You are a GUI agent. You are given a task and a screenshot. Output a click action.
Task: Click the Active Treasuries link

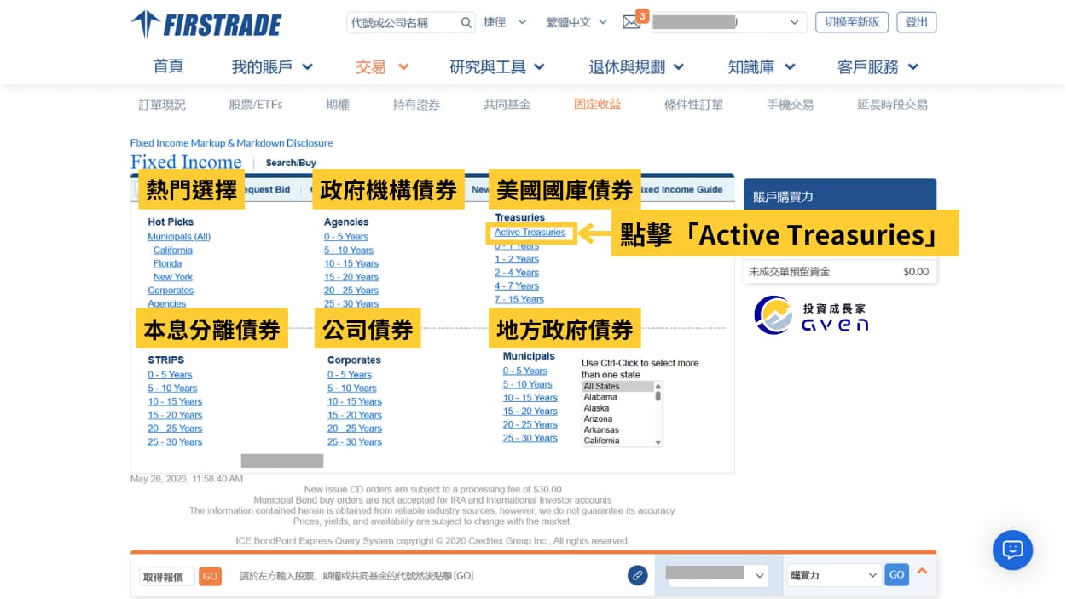530,233
